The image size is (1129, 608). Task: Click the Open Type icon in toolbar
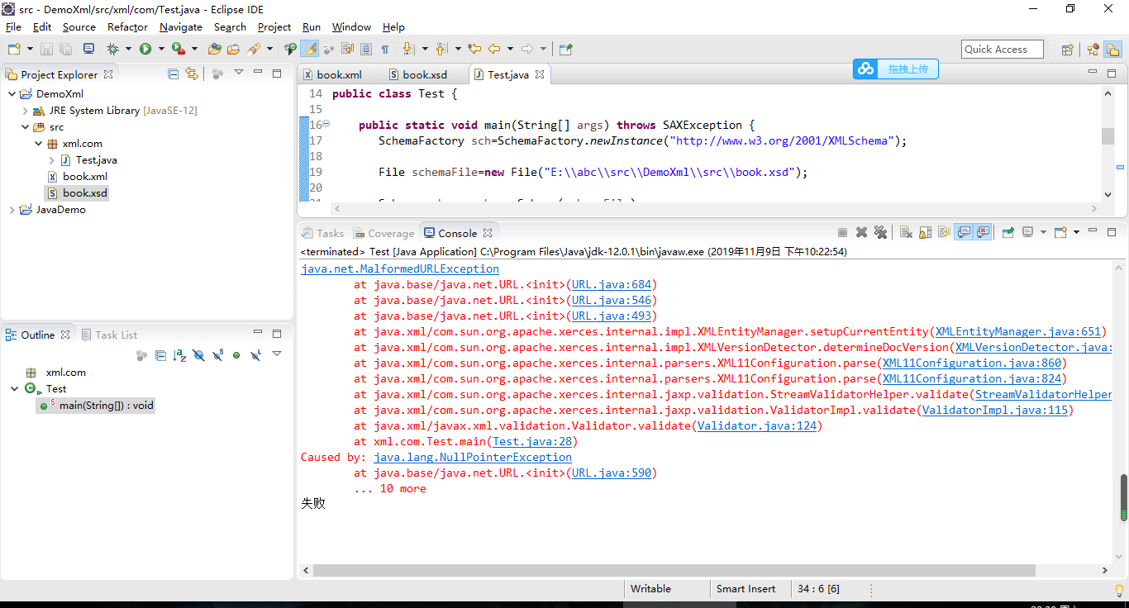coord(215,50)
